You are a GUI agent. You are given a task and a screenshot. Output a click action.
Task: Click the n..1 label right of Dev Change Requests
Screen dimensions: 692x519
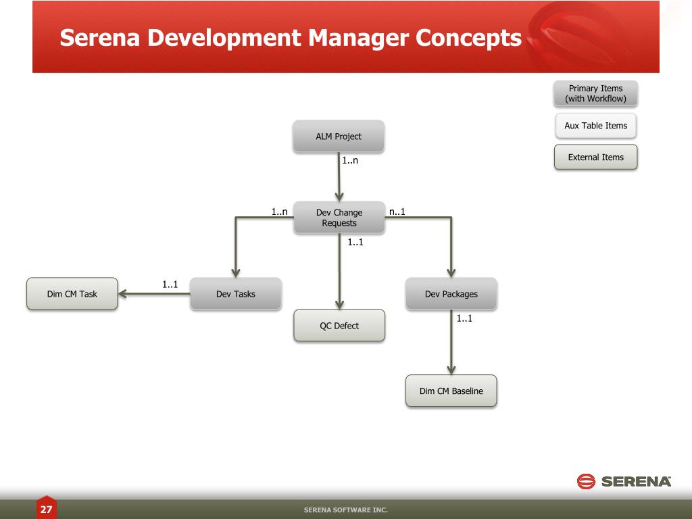(397, 212)
